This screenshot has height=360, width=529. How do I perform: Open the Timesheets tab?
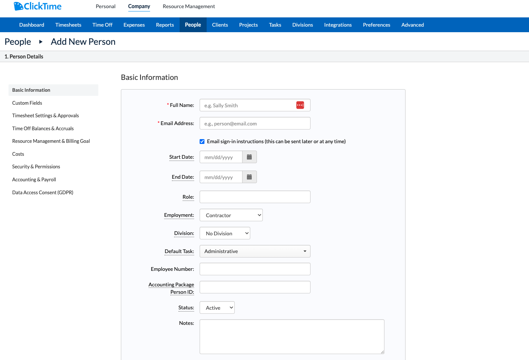68,25
